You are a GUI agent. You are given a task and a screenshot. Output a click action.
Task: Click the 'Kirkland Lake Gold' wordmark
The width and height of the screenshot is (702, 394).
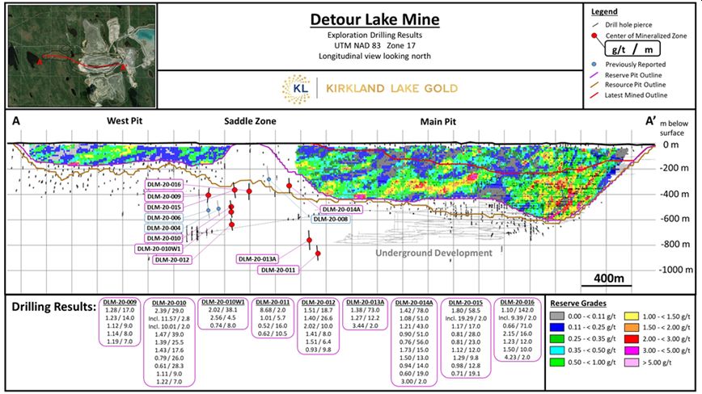[391, 89]
